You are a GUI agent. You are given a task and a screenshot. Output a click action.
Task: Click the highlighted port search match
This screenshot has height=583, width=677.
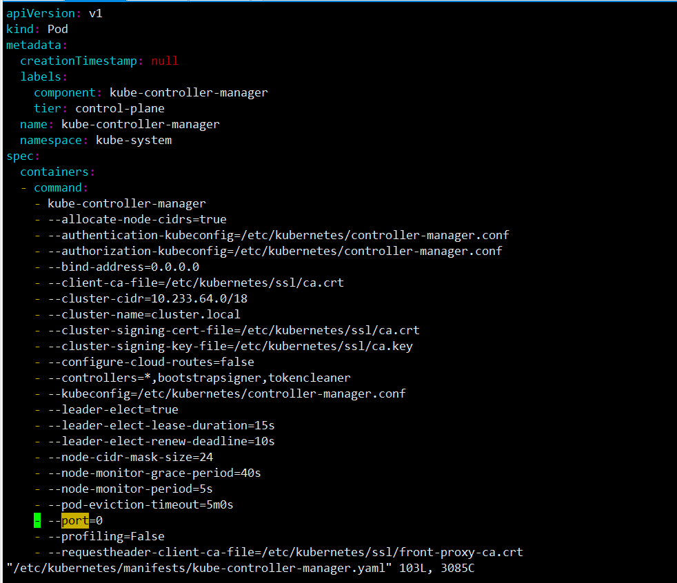tap(73, 520)
